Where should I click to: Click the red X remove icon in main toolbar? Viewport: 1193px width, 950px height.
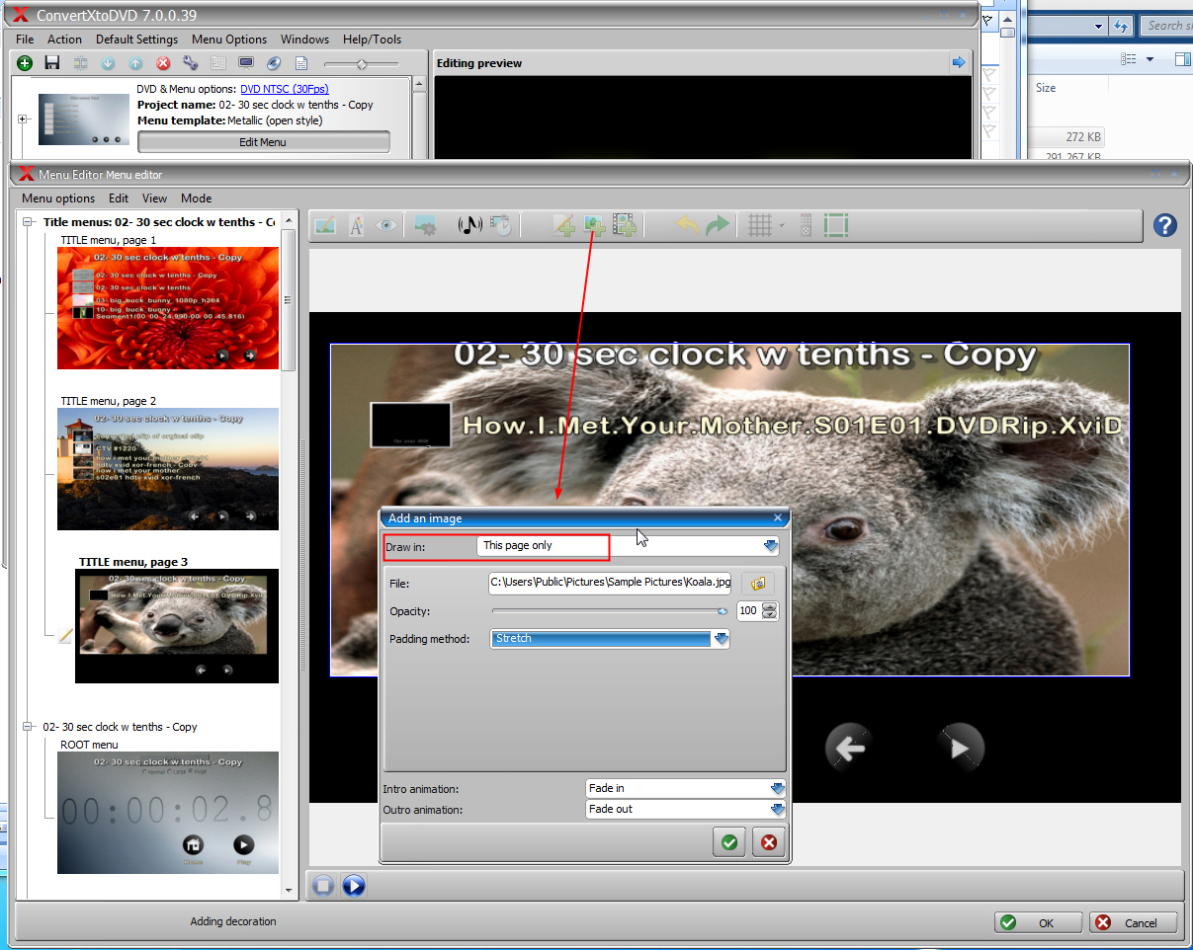coord(163,63)
